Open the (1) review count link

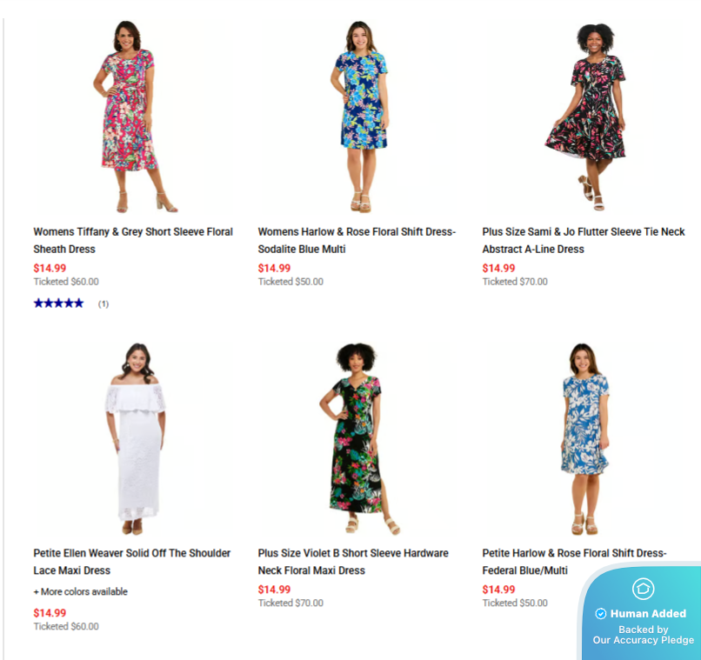[x=103, y=304]
